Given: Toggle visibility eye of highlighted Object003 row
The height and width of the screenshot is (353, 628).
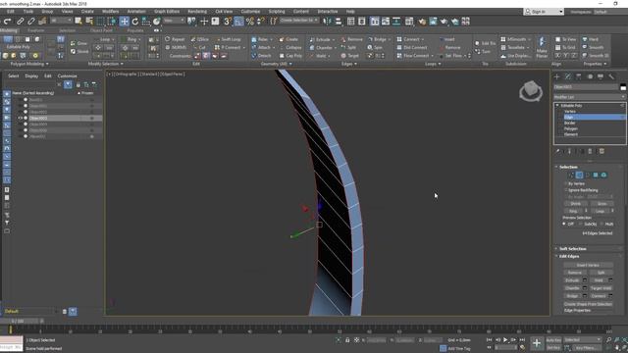Looking at the screenshot, I should (20, 118).
